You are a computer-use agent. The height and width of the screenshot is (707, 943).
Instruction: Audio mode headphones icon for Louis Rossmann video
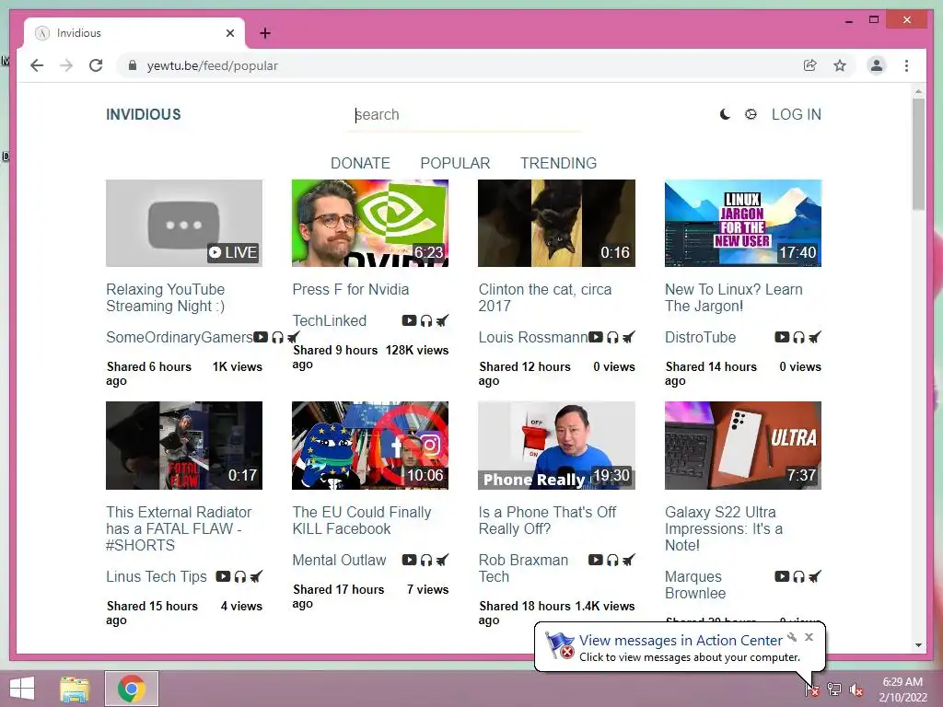[x=612, y=337]
